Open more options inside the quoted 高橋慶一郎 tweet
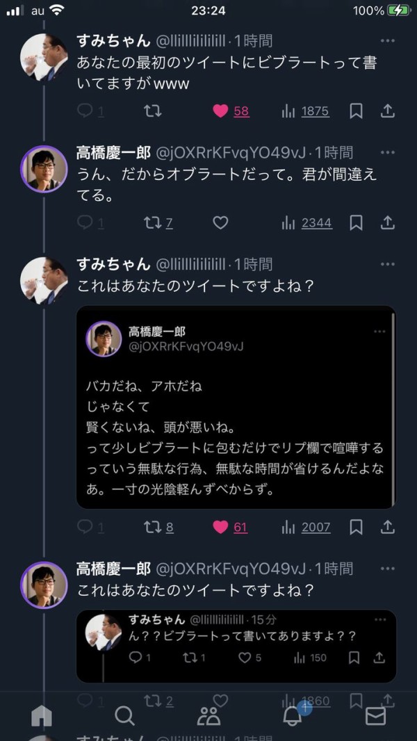The image size is (417, 741). coord(379,332)
